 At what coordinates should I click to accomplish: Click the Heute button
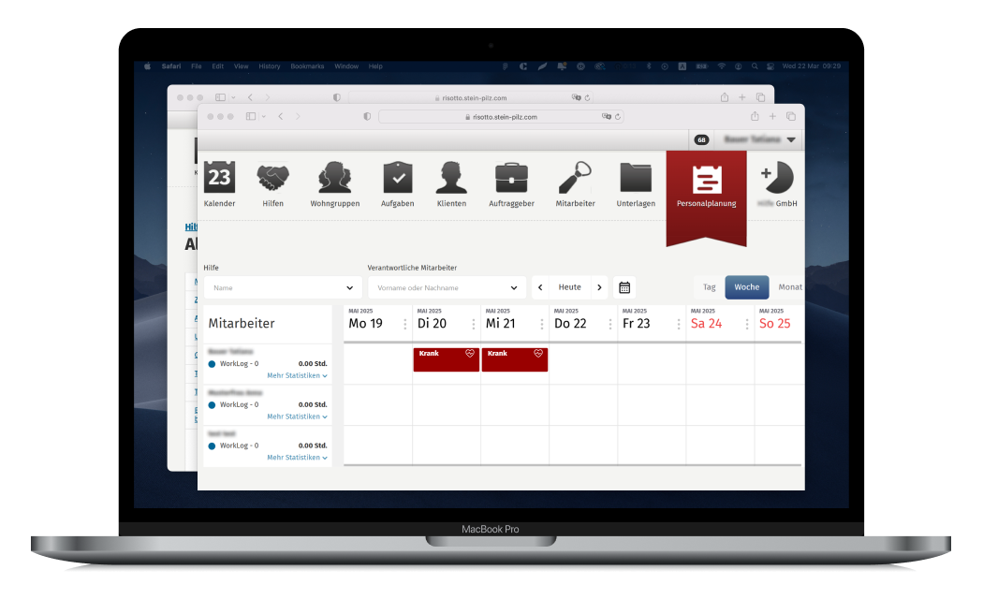[569, 287]
